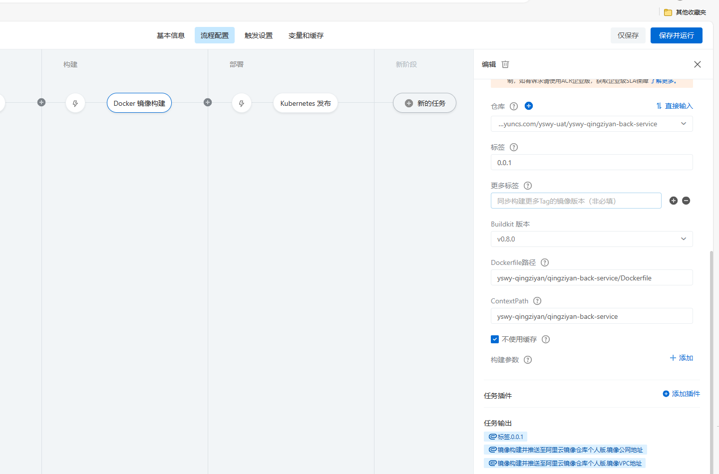Edit the ContextPath input field
719x474 pixels.
point(592,316)
